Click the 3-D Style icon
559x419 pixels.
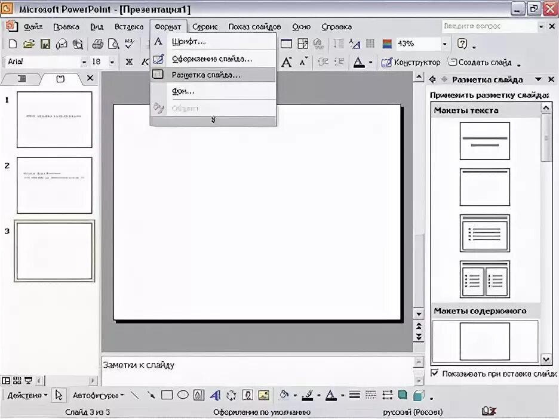point(419,395)
